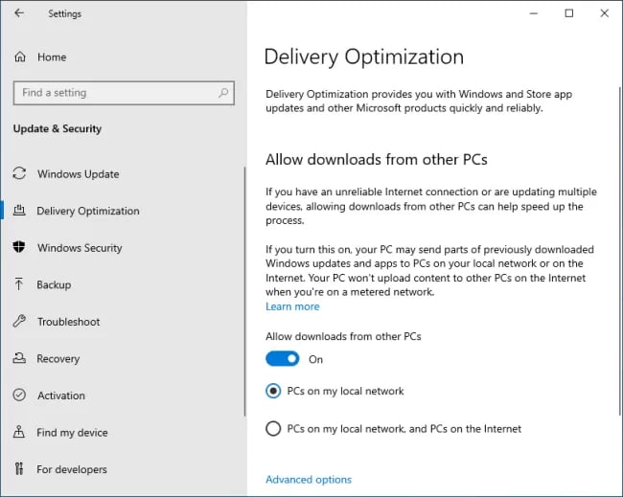Viewport: 623px width, 497px height.
Task: Click the Troubleshoot wrench icon
Action: [19, 321]
